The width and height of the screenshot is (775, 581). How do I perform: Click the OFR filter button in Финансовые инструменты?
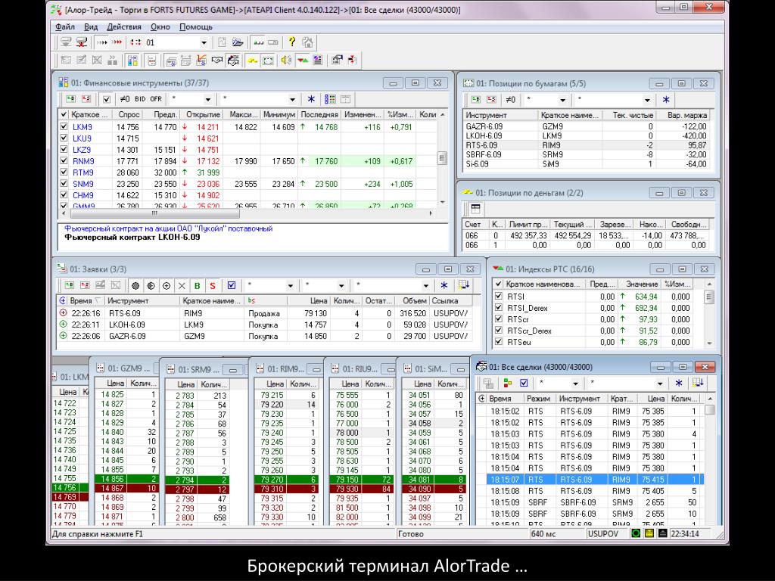156,99
